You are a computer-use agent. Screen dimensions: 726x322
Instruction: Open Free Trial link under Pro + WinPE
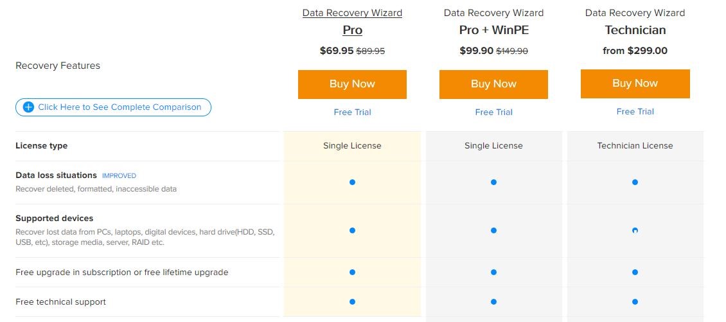pyautogui.click(x=493, y=112)
